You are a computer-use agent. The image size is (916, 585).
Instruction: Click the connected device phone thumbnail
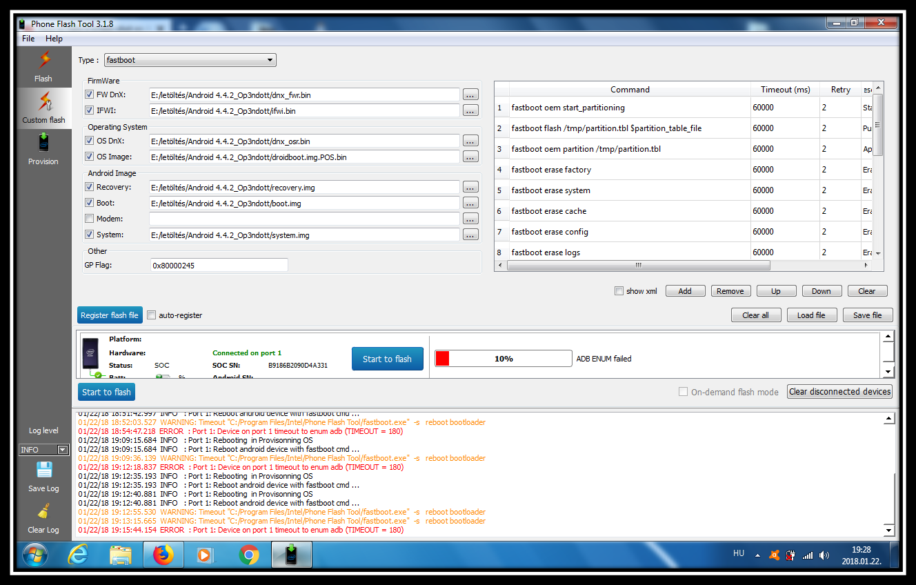(91, 354)
